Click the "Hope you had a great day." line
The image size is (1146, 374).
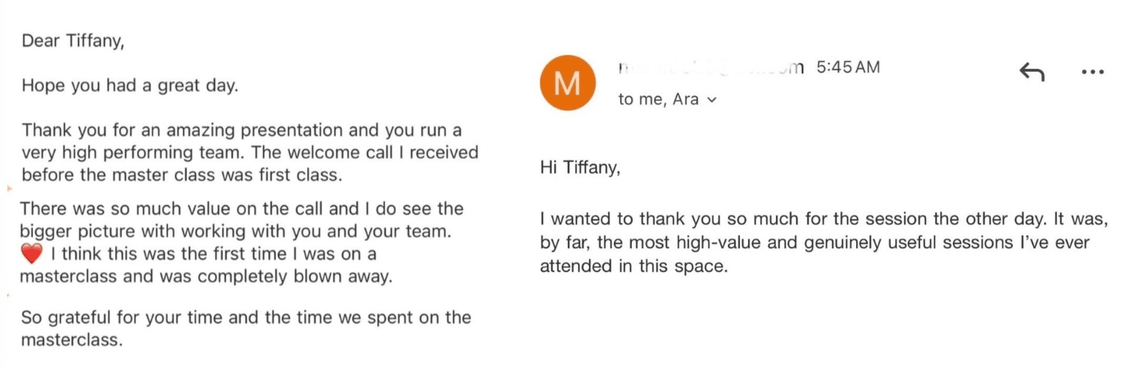(130, 85)
